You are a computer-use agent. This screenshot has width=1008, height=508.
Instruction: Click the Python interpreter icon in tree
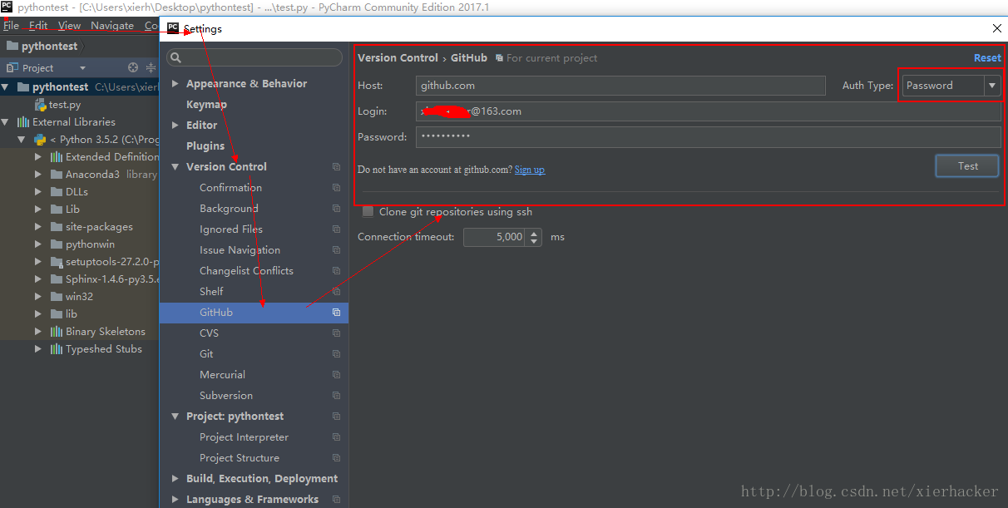point(39,140)
